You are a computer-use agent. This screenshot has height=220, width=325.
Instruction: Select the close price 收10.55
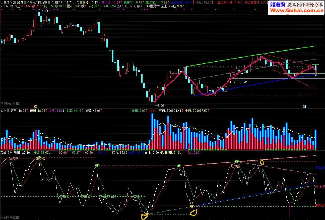click(61, 6)
